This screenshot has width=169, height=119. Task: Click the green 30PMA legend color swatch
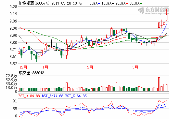(141, 4)
